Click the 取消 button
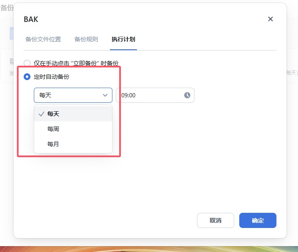The height and width of the screenshot is (252, 298). (x=215, y=220)
